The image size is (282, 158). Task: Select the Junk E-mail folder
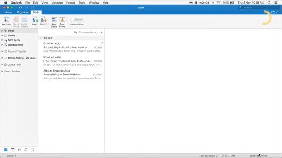[x=19, y=65]
